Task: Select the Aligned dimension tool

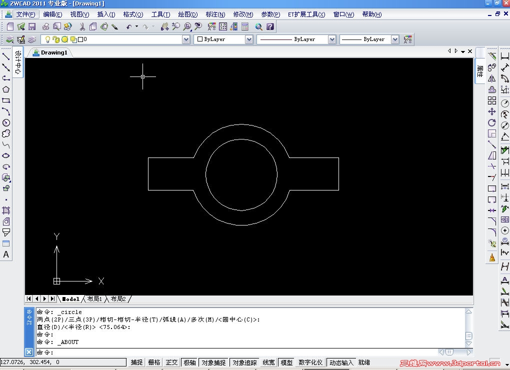Action: tap(505, 67)
